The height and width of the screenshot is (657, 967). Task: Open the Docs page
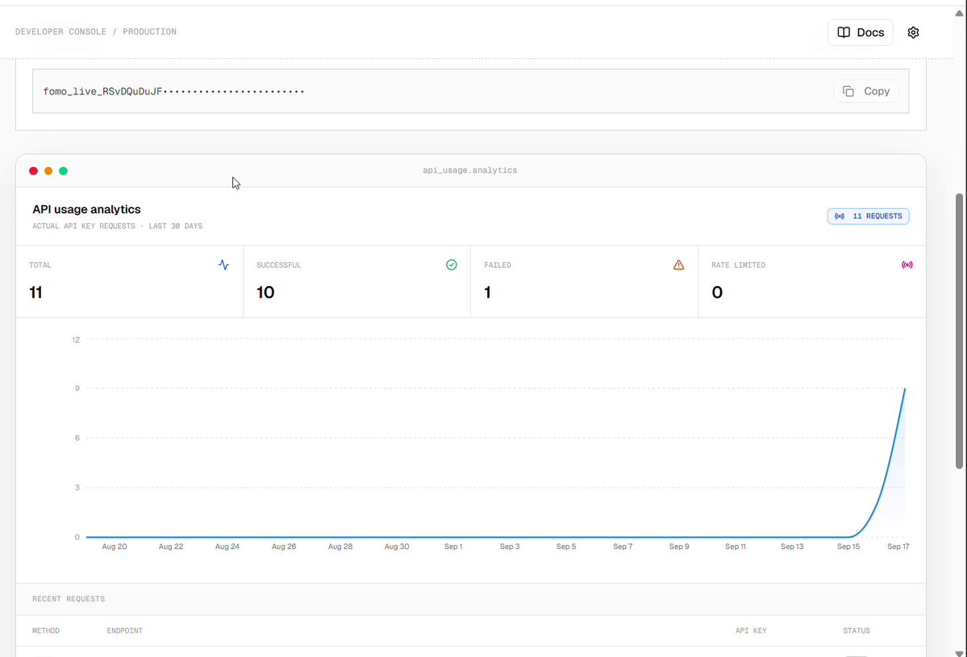coord(861,33)
